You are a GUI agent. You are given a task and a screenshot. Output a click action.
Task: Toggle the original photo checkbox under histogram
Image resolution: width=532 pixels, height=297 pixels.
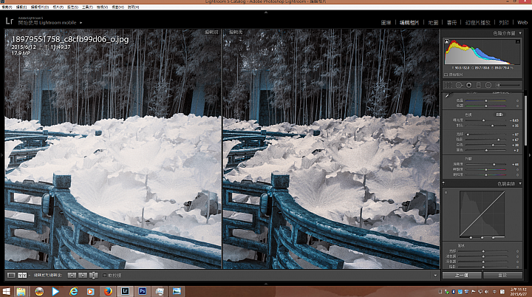[x=446, y=75]
